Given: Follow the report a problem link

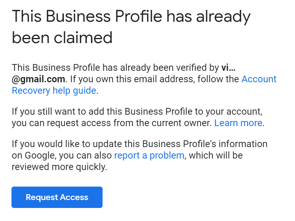Looking at the screenshot, I should [149, 155].
